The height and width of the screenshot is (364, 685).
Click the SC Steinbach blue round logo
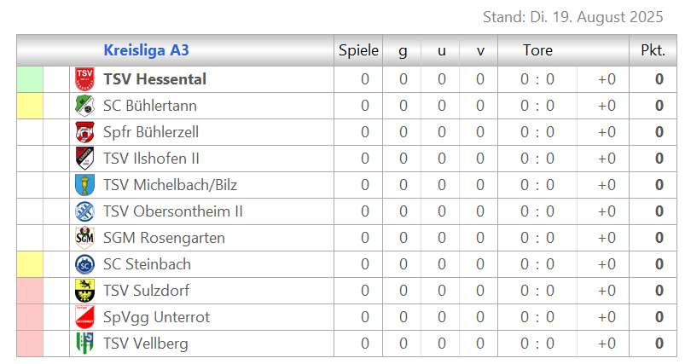(84, 264)
